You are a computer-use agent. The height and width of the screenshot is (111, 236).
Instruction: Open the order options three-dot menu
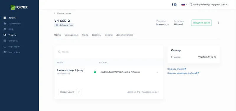[x=218, y=23]
